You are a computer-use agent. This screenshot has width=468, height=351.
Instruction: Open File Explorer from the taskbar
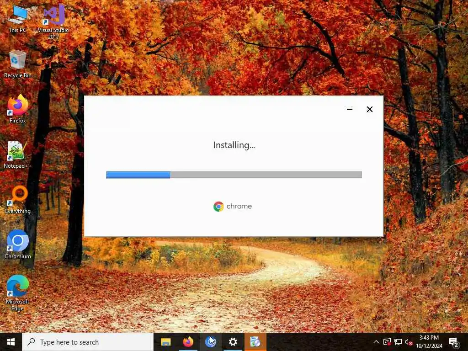click(x=165, y=342)
